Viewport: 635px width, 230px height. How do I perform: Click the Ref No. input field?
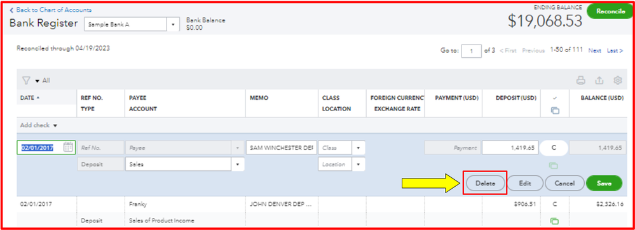pyautogui.click(x=100, y=148)
